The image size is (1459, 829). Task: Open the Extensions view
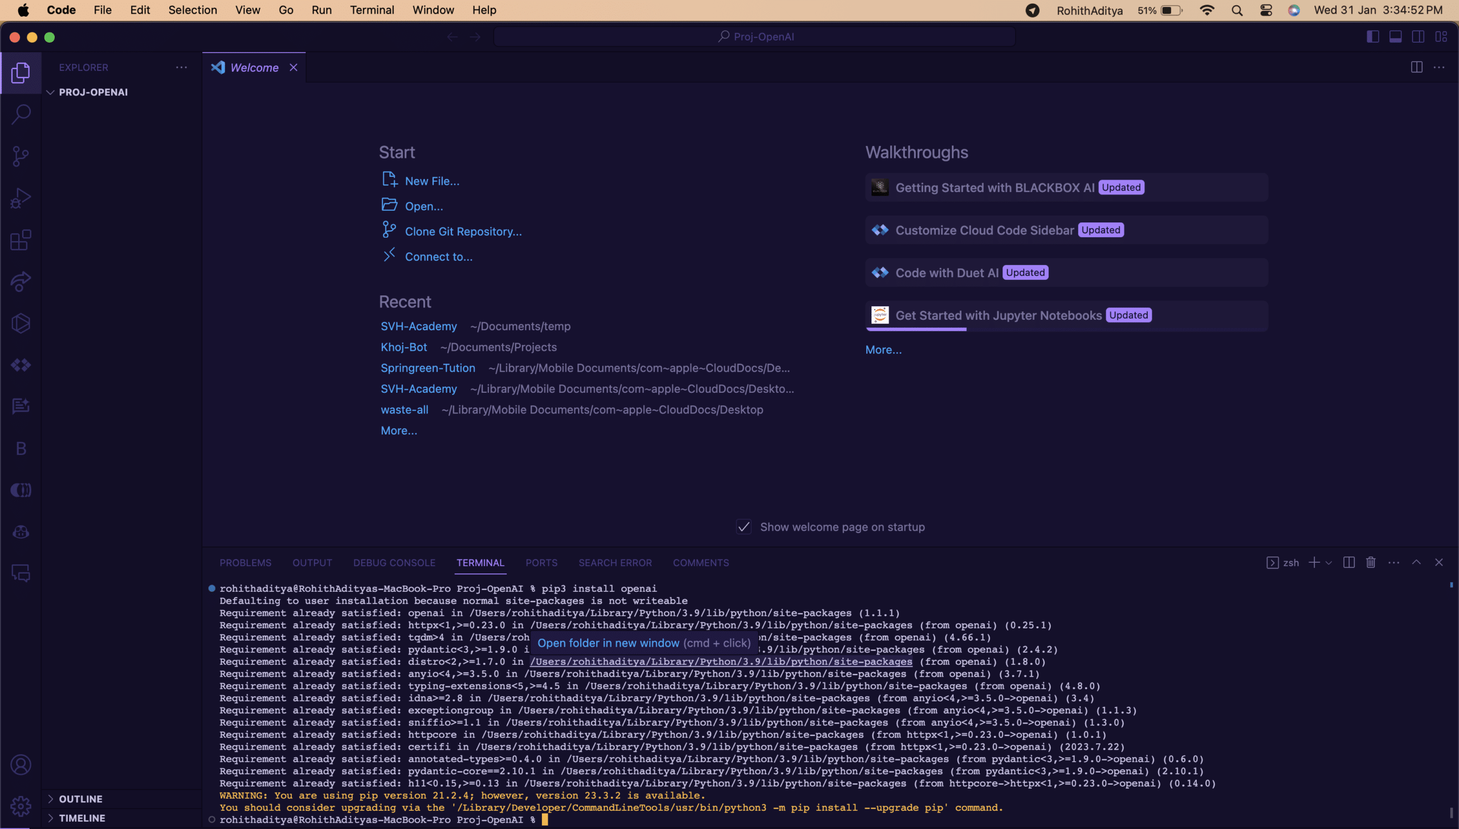click(x=21, y=240)
